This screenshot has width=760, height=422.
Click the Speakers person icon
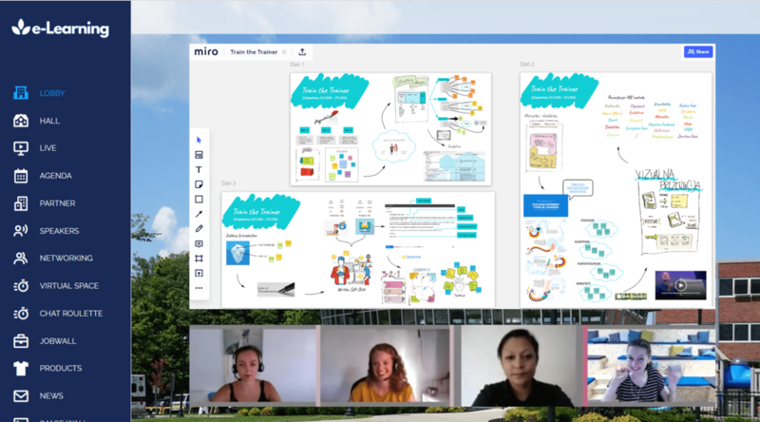tap(20, 231)
